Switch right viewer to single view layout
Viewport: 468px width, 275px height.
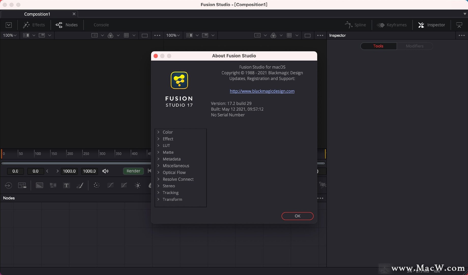(308, 35)
